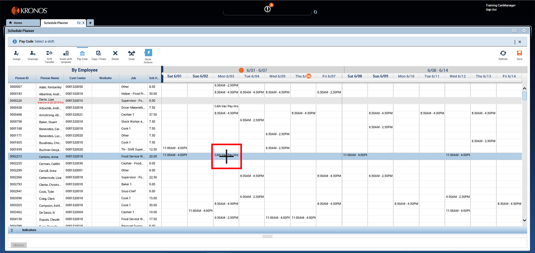Add a new tab with plus button
535x253 pixels.
point(90,23)
